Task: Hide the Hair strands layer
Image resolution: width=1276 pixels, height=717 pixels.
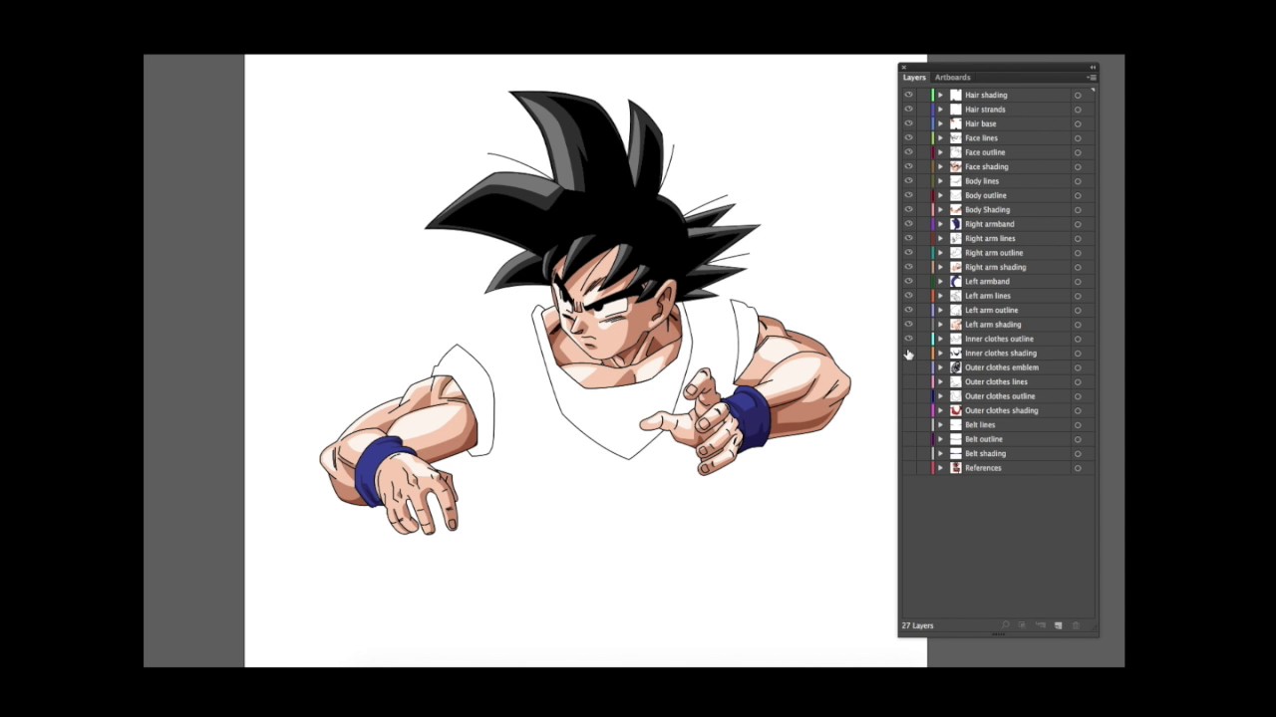Action: click(908, 110)
